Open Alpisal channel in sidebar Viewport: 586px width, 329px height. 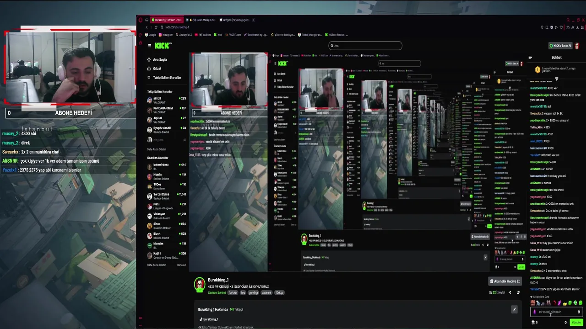tap(166, 120)
